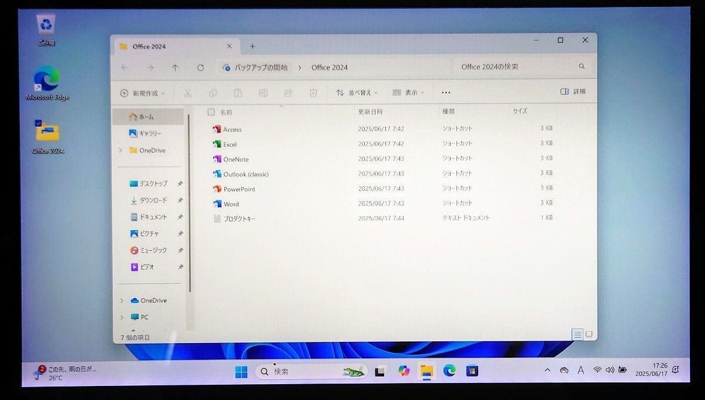Toggle the 詳細 details pane

(573, 92)
